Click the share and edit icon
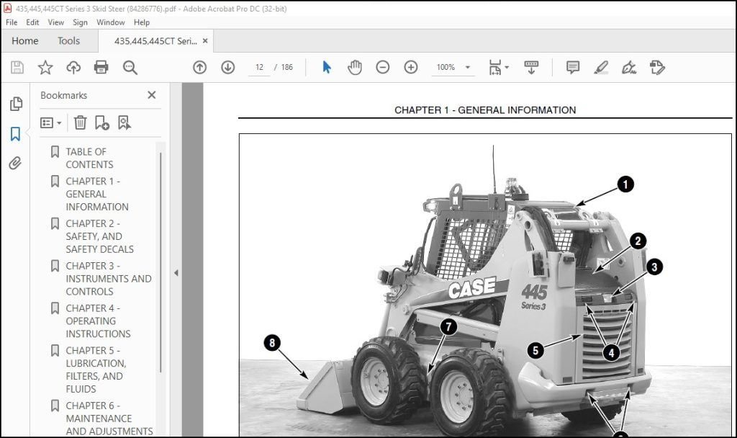This screenshot has height=438, width=737. coord(657,67)
